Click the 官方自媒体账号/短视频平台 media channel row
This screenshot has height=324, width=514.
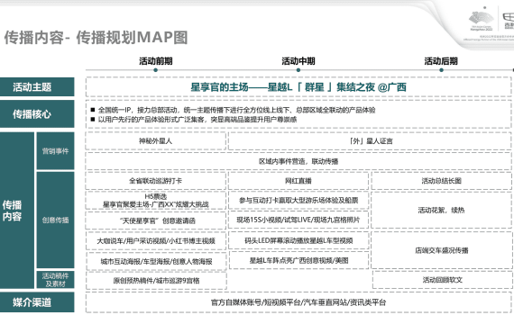[x=298, y=302]
